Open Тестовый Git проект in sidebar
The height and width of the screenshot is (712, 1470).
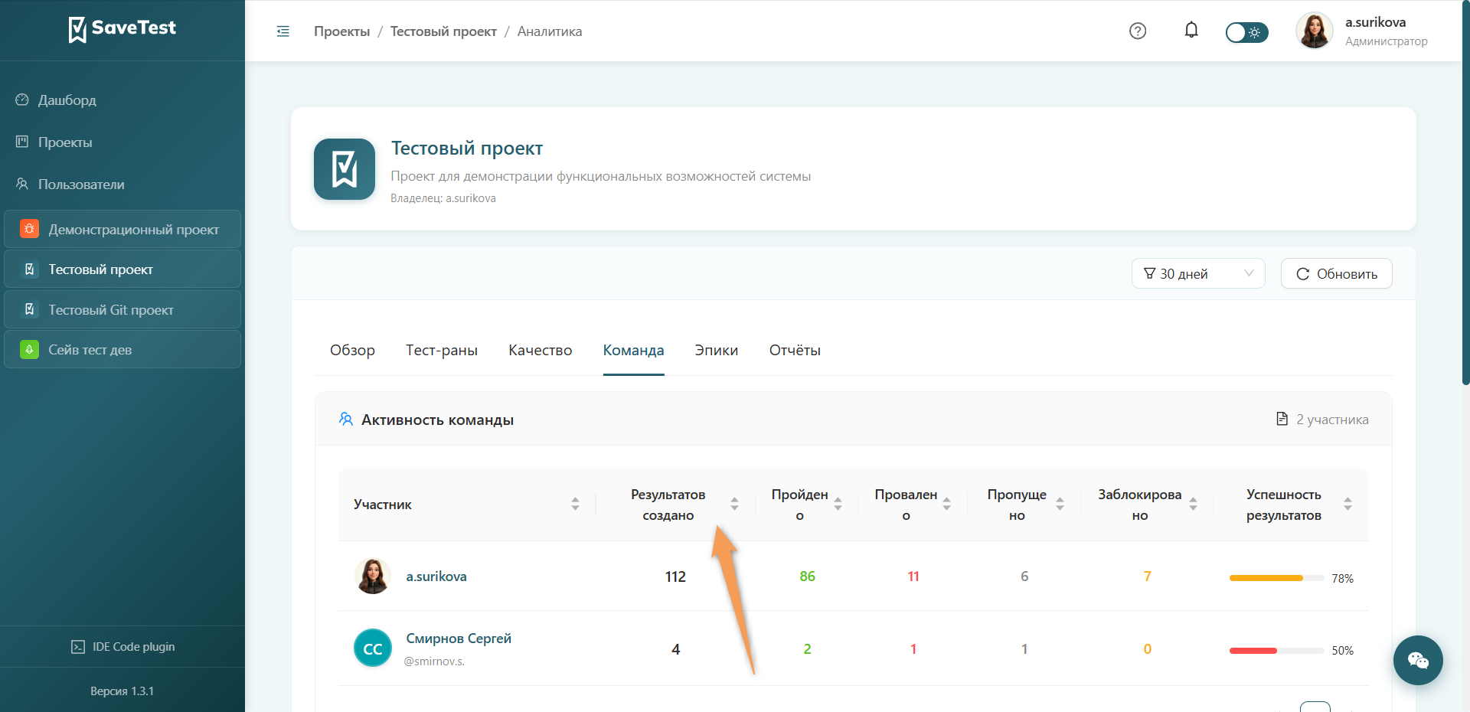[x=122, y=309]
